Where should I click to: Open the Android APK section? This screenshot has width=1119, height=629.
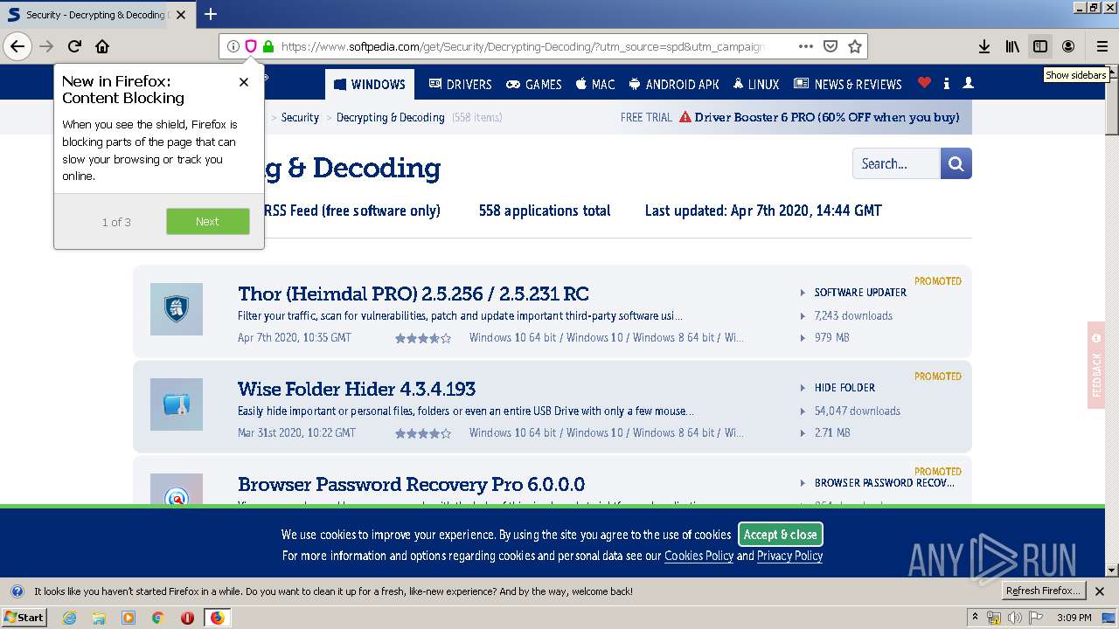click(x=674, y=84)
